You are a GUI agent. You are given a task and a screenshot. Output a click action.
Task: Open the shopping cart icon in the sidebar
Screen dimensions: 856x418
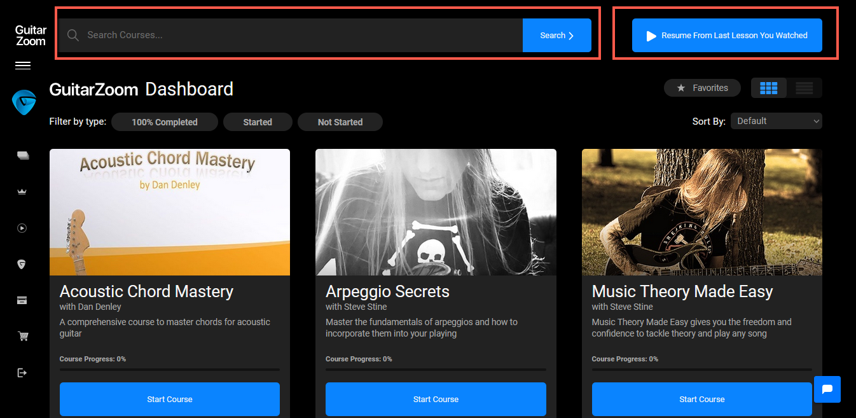(x=23, y=337)
